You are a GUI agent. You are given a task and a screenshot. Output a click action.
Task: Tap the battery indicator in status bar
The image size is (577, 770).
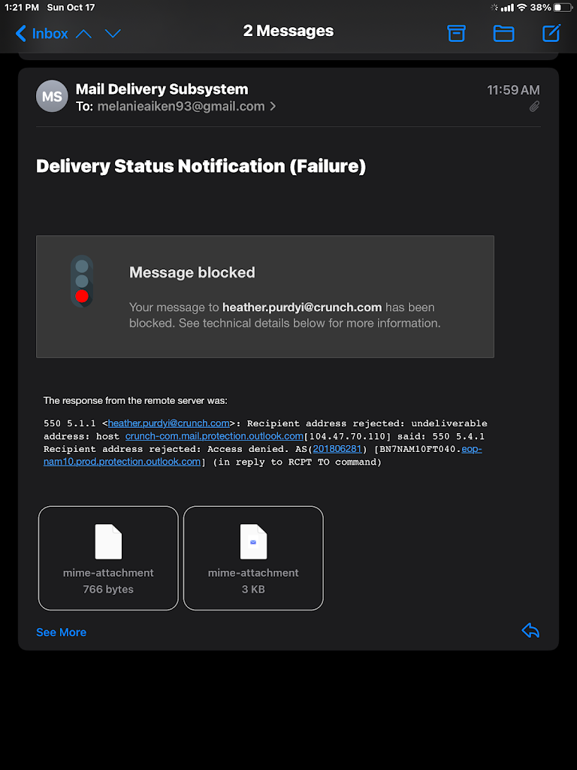pyautogui.click(x=563, y=8)
